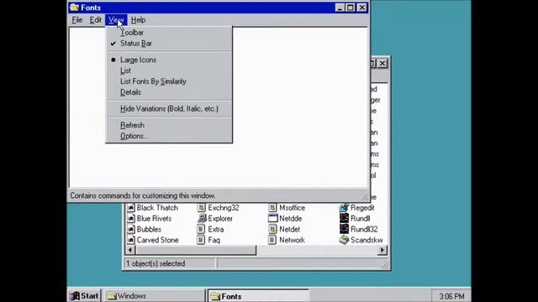
Task: Click the Rundll32 program icon
Action: tap(344, 229)
